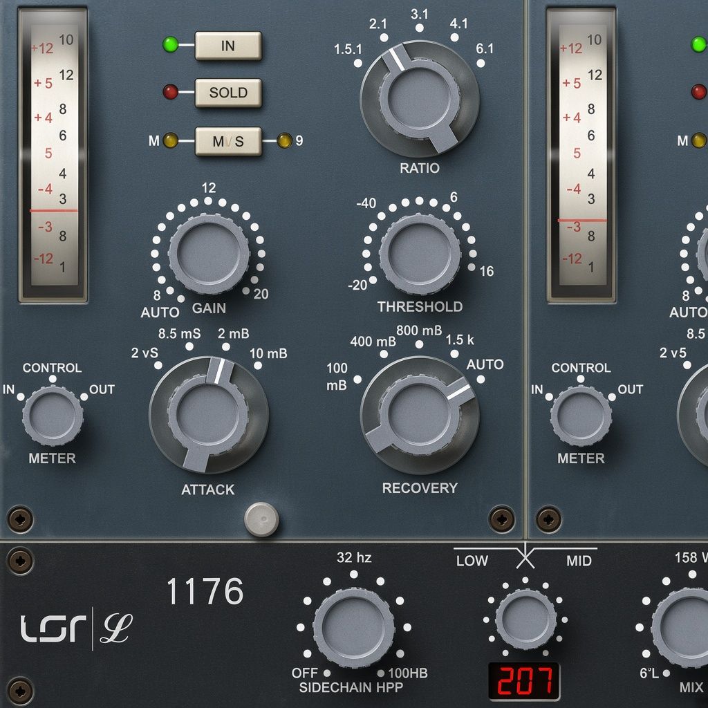Click the THRESHOLD knob
This screenshot has height=708, width=708.
[x=420, y=254]
